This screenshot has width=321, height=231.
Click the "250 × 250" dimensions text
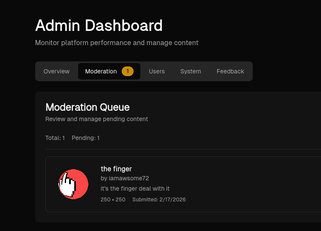(113, 200)
